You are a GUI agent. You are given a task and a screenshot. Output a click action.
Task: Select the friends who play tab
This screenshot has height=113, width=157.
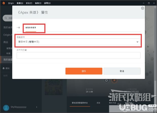point(80,103)
